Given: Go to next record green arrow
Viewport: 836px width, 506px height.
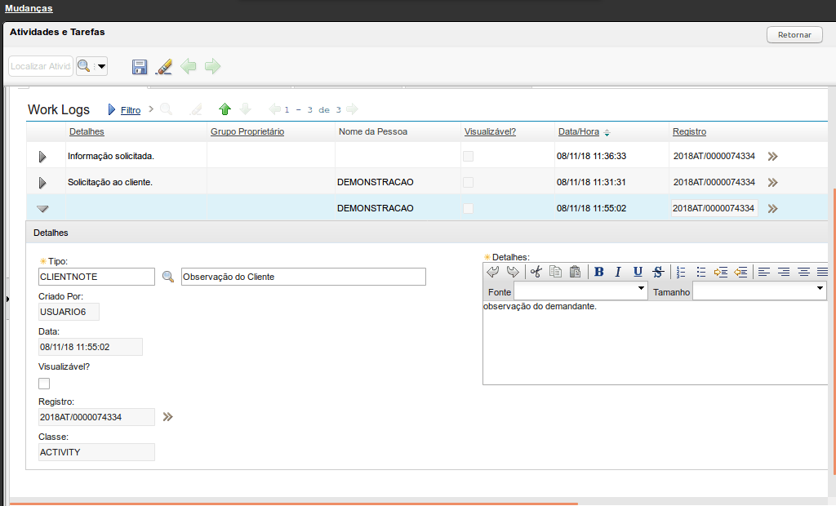Looking at the screenshot, I should pos(212,67).
